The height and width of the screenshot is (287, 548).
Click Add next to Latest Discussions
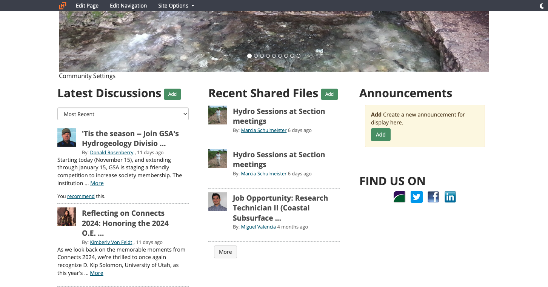coord(172,94)
